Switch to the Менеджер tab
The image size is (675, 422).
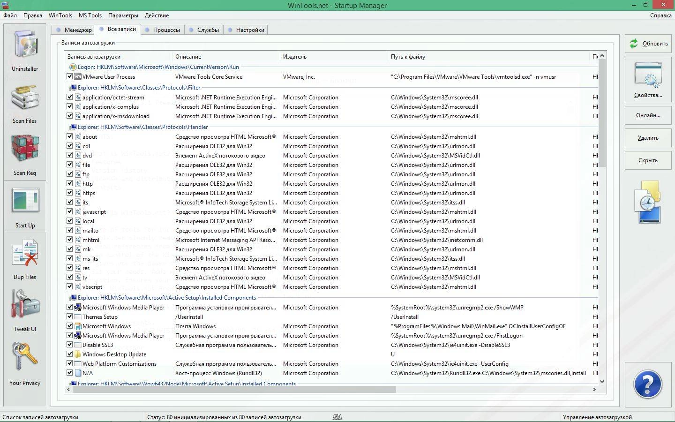click(x=73, y=30)
